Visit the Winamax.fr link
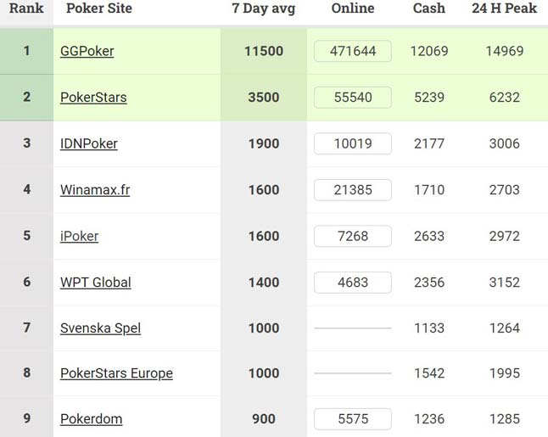This screenshot has height=437, width=548. click(95, 189)
